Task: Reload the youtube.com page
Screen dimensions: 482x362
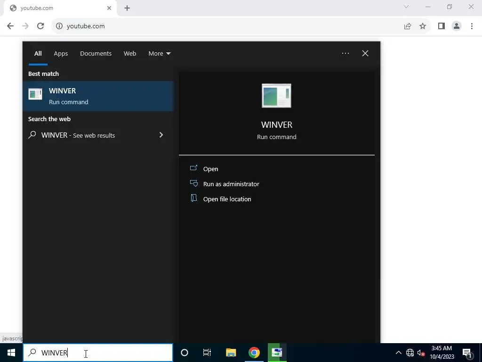Action: tap(40, 26)
